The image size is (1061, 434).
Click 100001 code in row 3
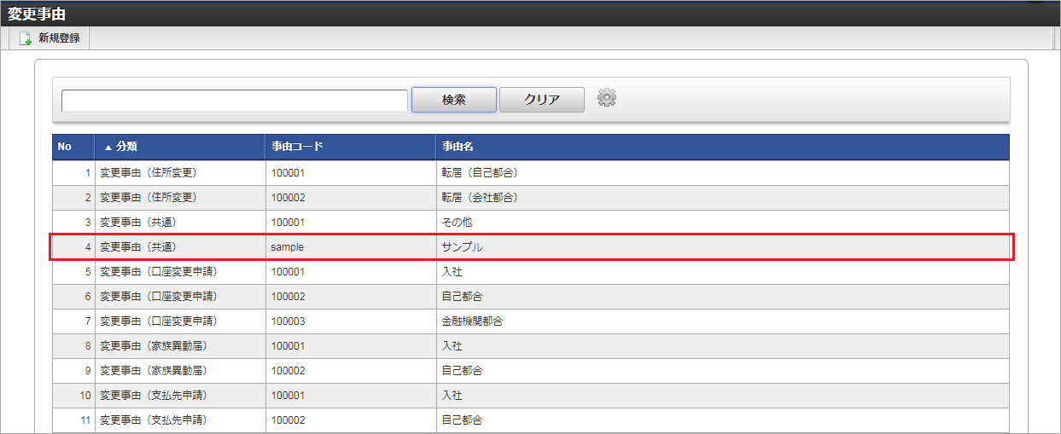click(288, 222)
